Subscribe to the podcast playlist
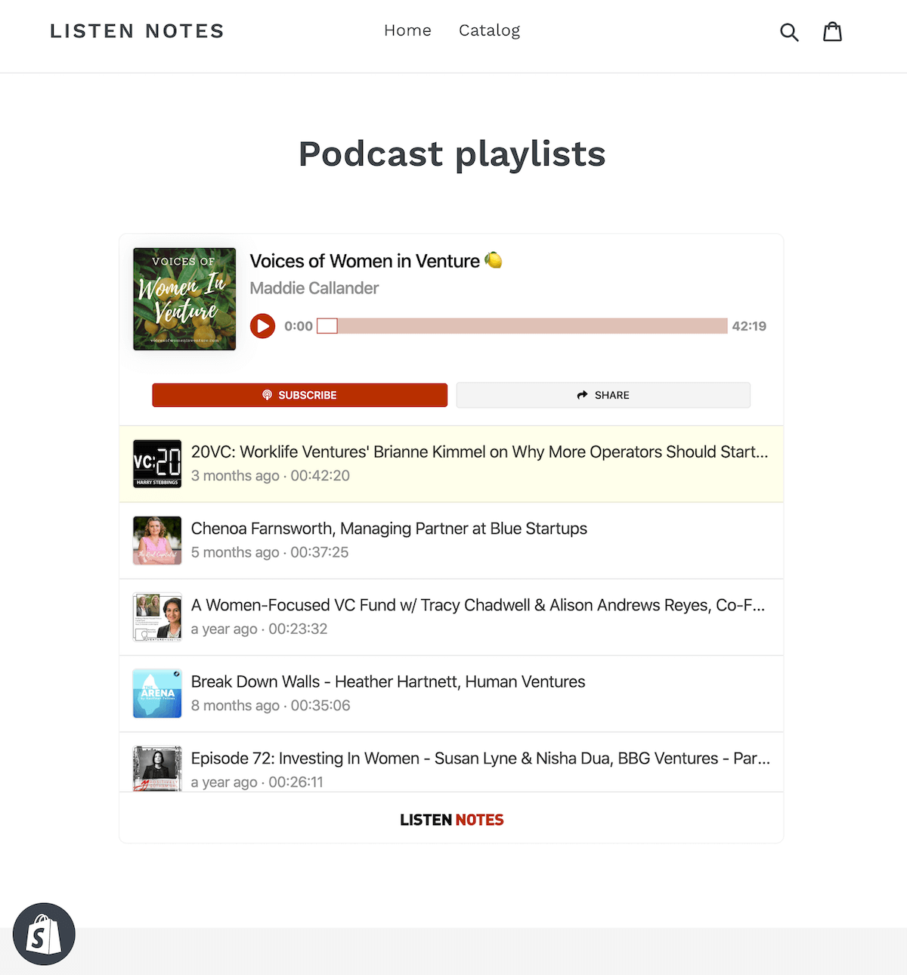The width and height of the screenshot is (907, 975). click(x=299, y=395)
